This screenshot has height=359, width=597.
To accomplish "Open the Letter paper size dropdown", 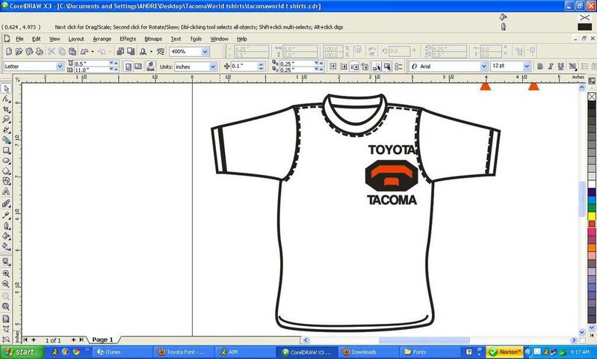I will click(x=60, y=67).
